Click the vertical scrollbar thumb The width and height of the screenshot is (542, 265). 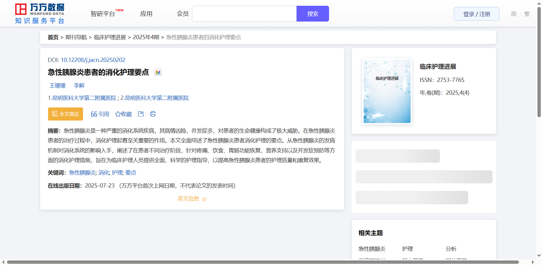539,62
